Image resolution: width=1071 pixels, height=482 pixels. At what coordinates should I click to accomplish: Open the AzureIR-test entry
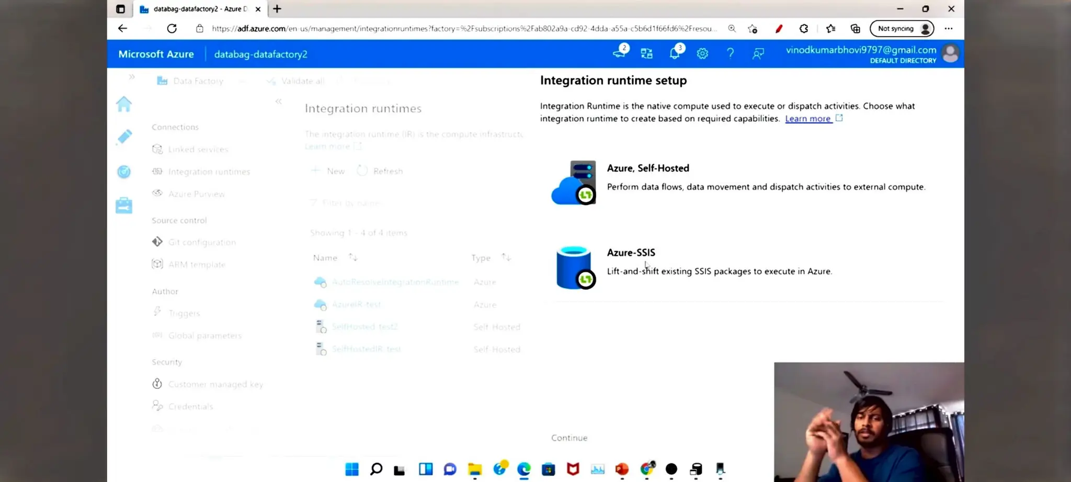356,304
